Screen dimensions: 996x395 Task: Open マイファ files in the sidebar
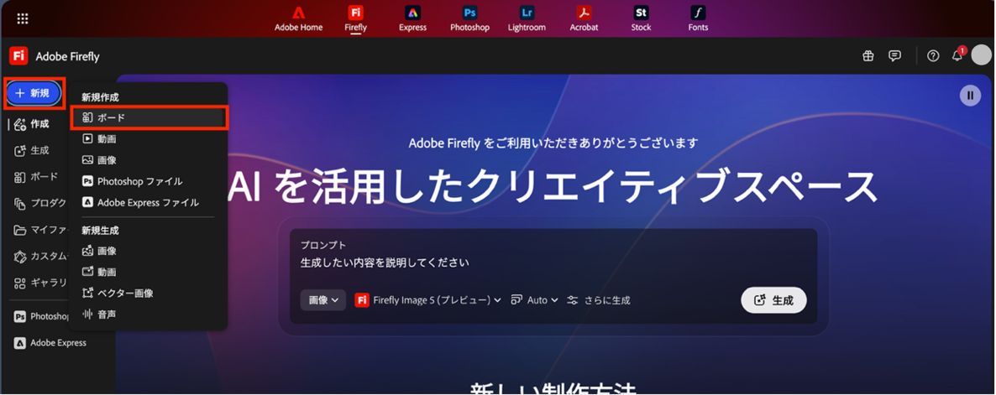tap(40, 230)
